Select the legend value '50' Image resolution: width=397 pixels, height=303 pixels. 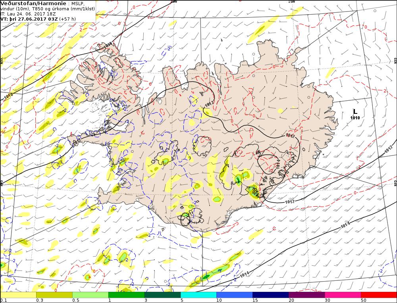pos(363,301)
